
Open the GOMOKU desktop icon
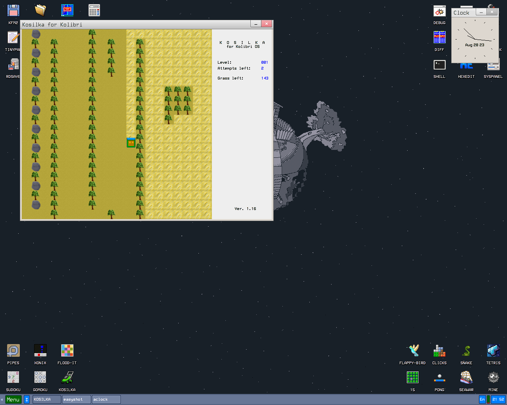pyautogui.click(x=40, y=378)
